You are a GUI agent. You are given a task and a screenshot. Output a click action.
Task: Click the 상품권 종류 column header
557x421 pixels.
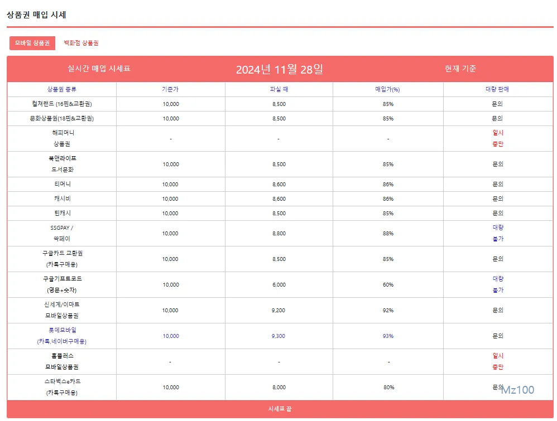point(62,89)
